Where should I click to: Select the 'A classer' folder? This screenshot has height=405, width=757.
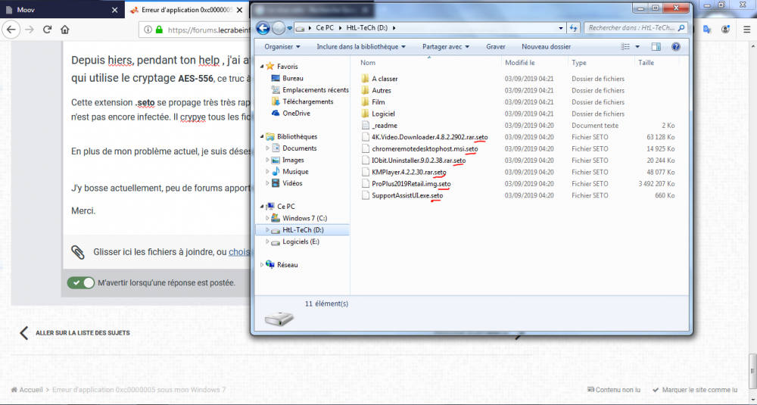point(385,79)
